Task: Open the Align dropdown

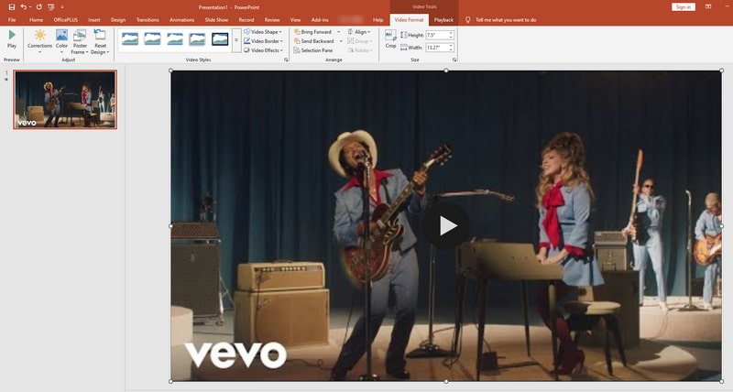Action: click(x=359, y=32)
